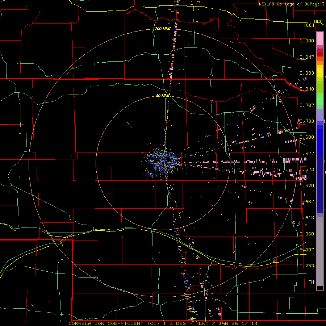Click the 0.627 scale value
326x326 pixels.
coord(307,153)
